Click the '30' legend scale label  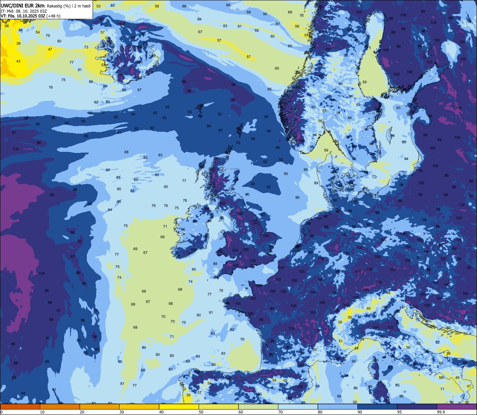point(121,412)
